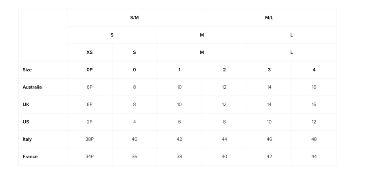Click the France row label
Screen dimensions: 367x174
[x=30, y=157]
